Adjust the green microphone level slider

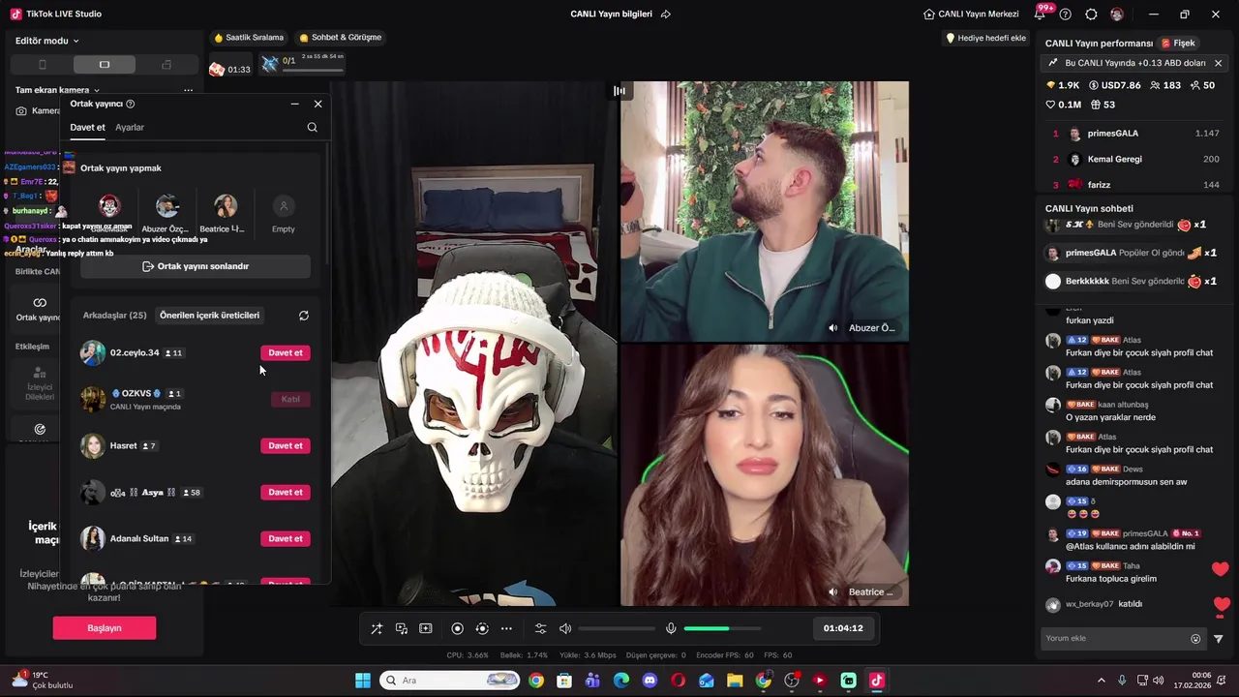click(722, 628)
